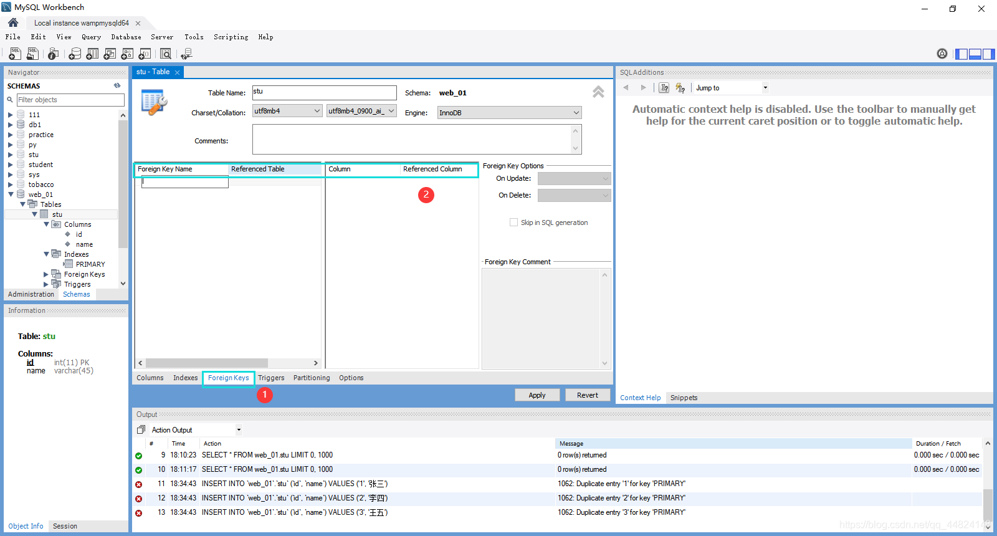Toggle the left sidebar panel icon
997x536 pixels.
[x=961, y=54]
